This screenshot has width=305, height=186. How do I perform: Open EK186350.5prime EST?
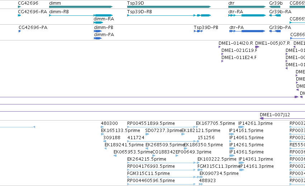[185, 148]
